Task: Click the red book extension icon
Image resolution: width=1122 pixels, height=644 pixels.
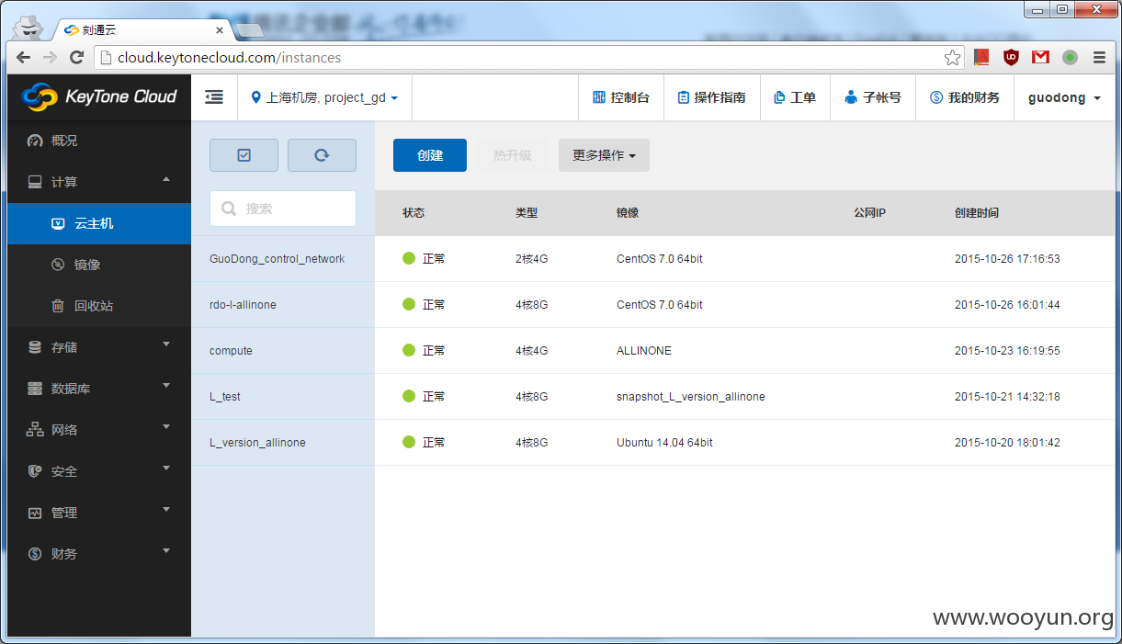Action: point(981,57)
